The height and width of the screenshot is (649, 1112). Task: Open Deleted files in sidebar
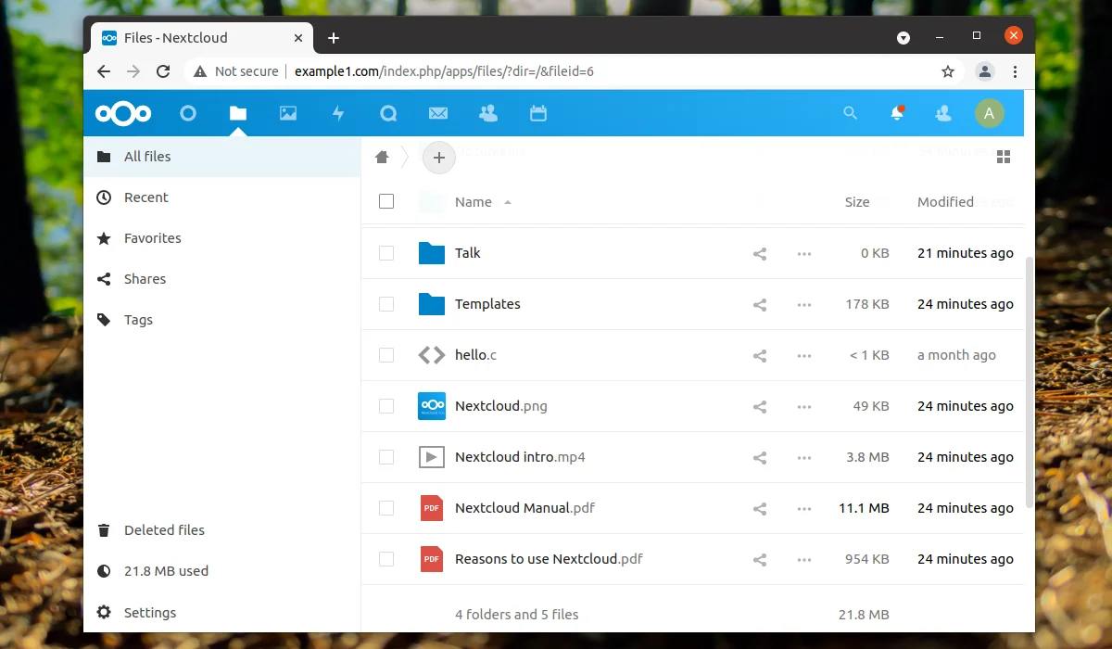221,530
